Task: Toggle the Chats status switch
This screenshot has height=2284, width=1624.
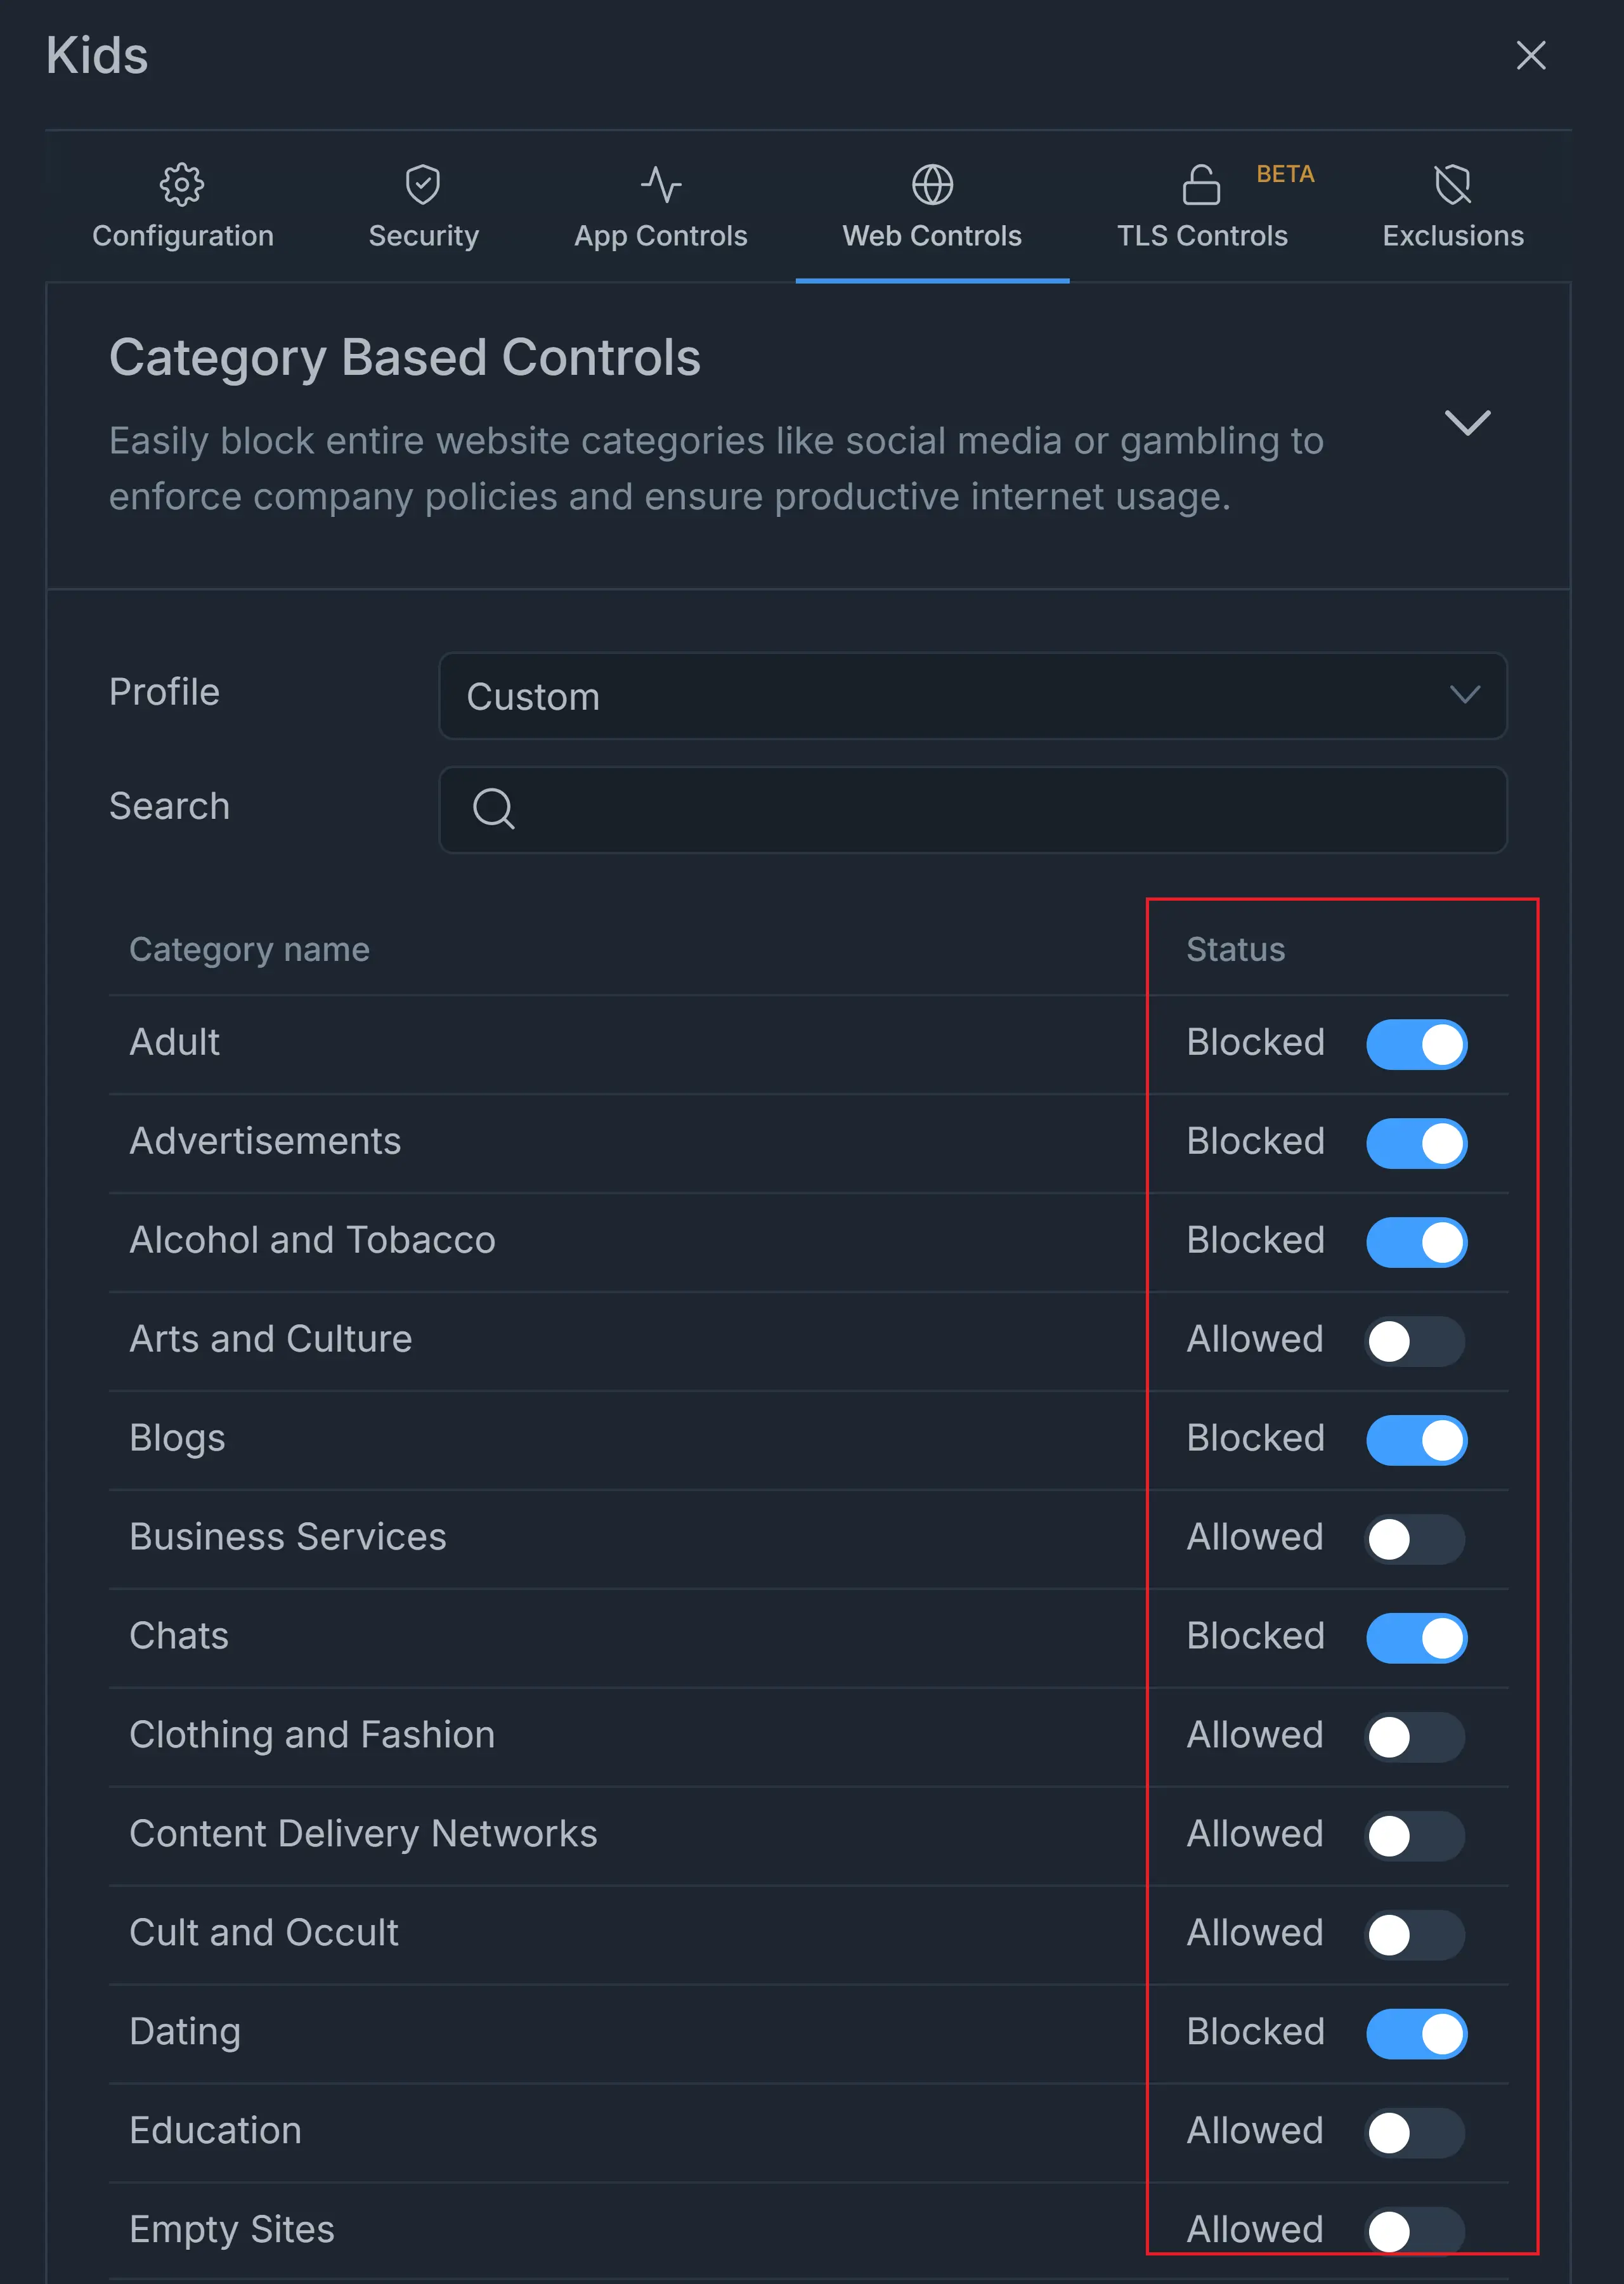Action: [1416, 1638]
